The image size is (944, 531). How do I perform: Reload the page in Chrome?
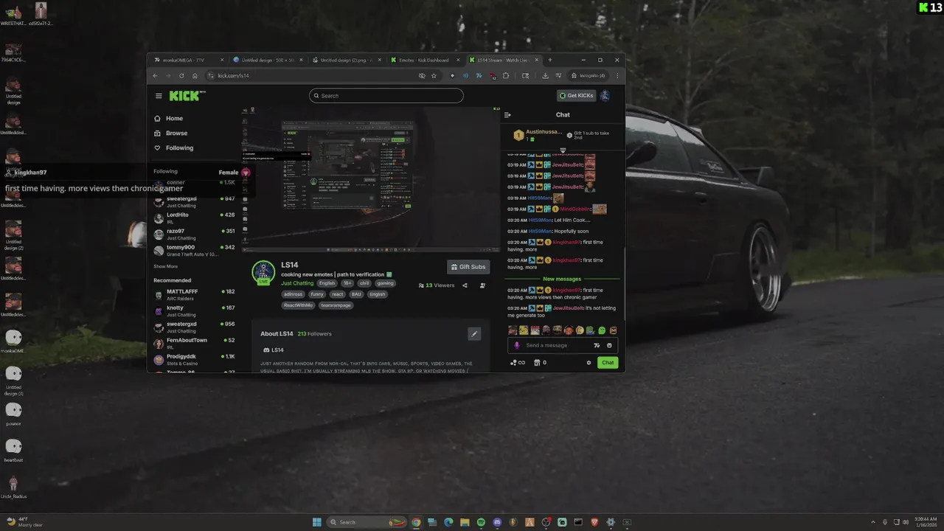(181, 75)
